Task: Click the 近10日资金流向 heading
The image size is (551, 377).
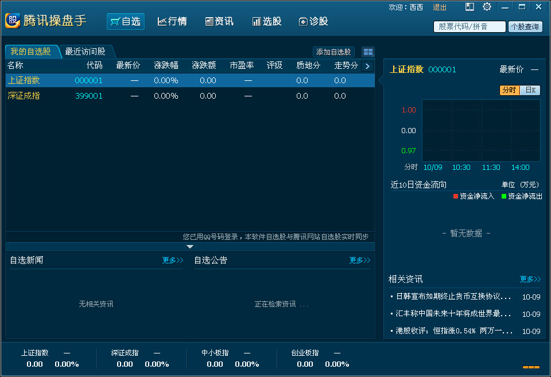Action: (418, 185)
